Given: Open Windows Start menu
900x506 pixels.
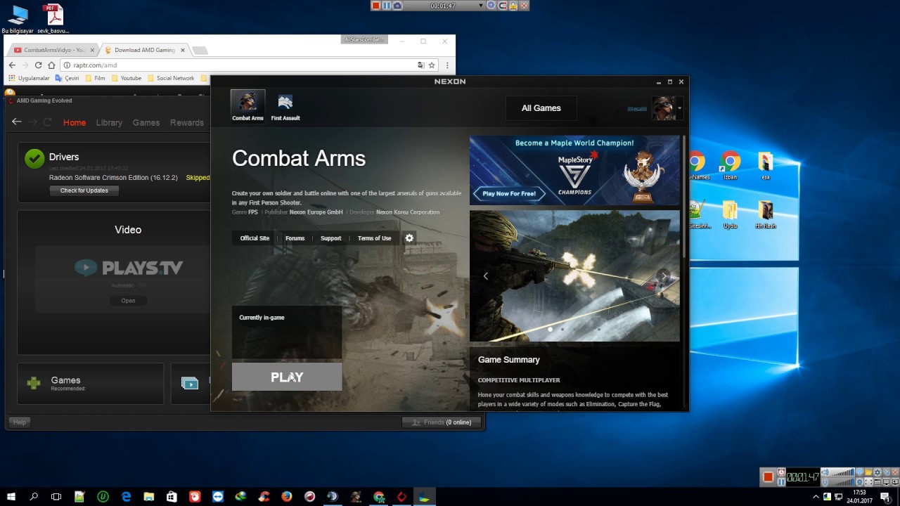Looking at the screenshot, I should pos(11,497).
